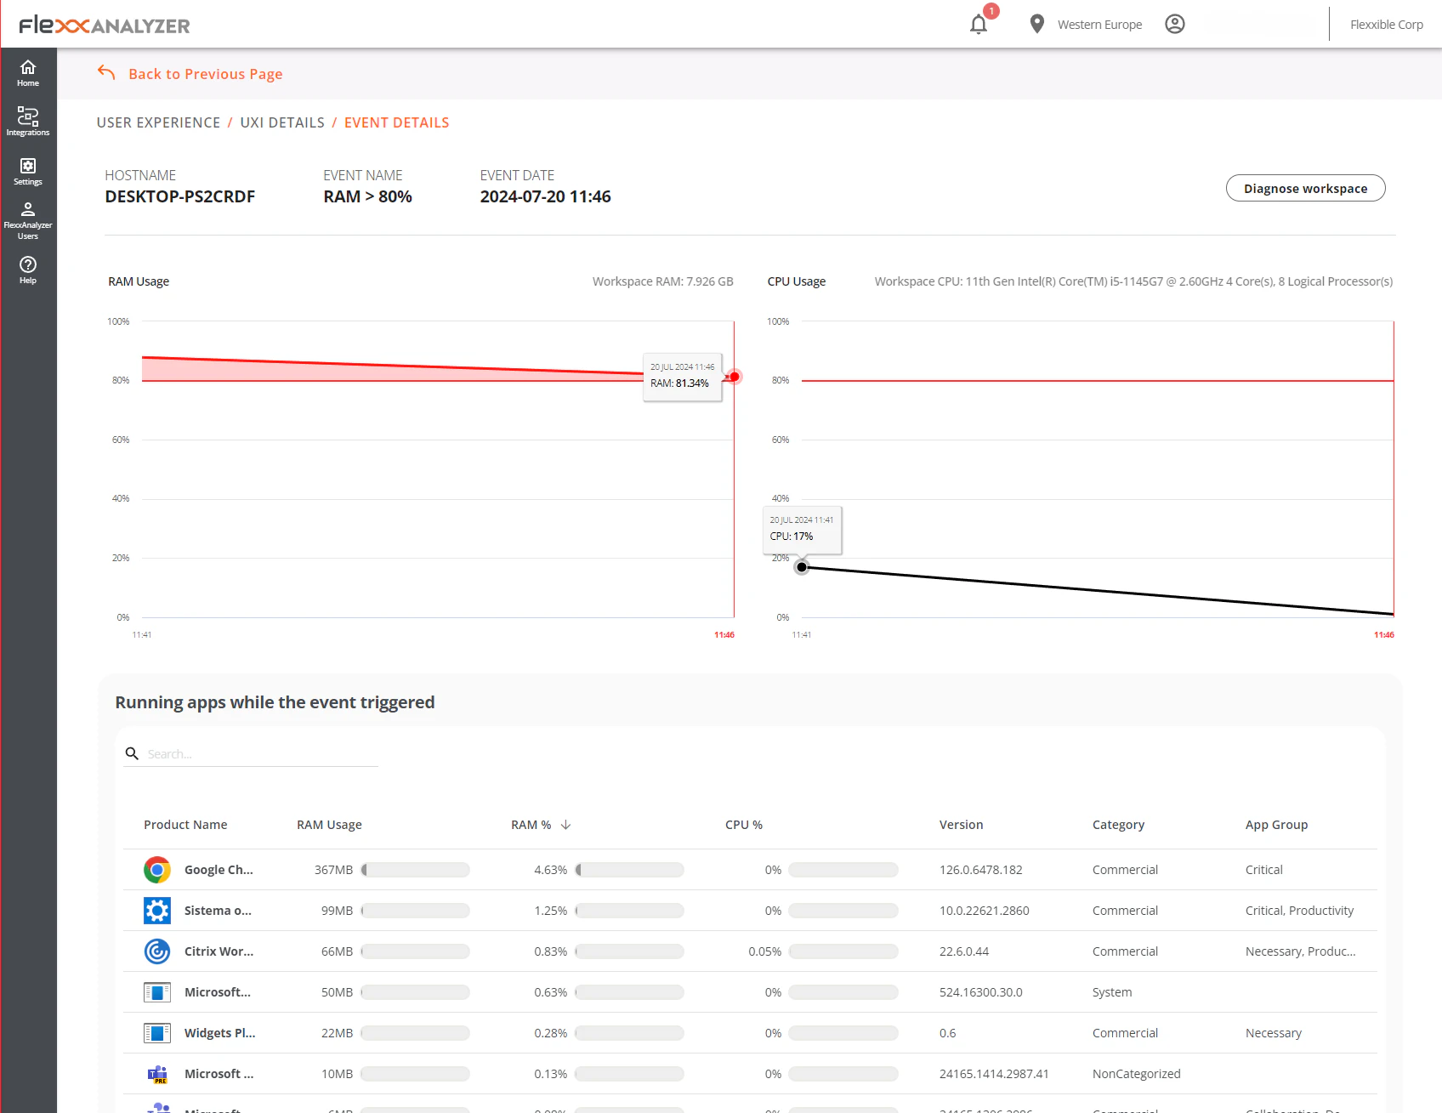Open the Western Europe region selector
1442x1113 pixels.
click(x=1086, y=25)
